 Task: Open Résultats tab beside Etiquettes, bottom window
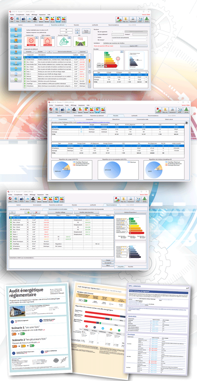click(x=130, y=267)
